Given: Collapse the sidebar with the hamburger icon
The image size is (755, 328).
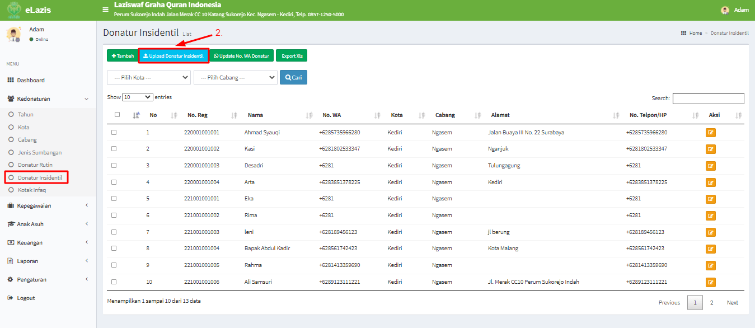Looking at the screenshot, I should point(105,10).
